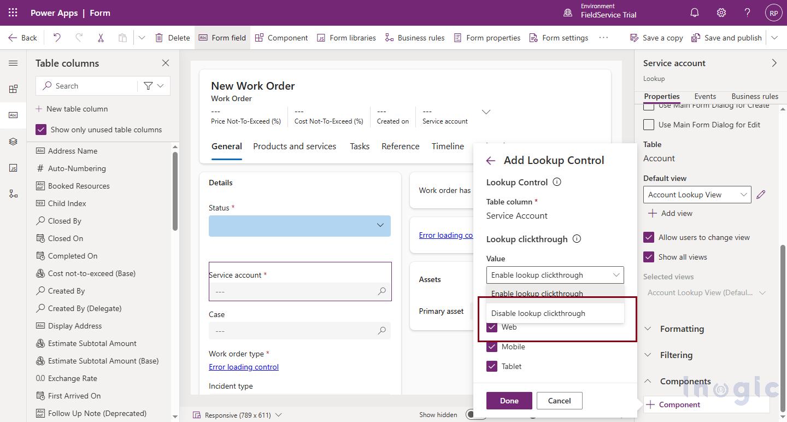Uncheck the Web checkbox
Viewport: 787px width, 422px height.
[492, 327]
